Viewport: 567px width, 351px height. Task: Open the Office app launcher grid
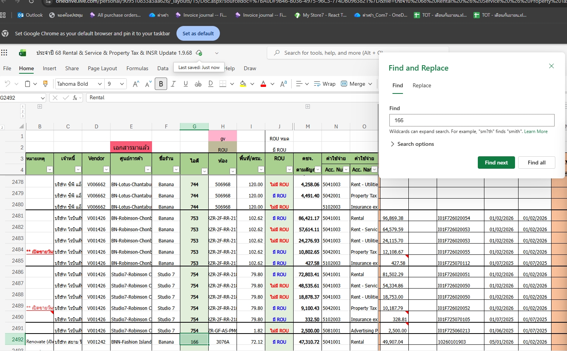(4, 53)
